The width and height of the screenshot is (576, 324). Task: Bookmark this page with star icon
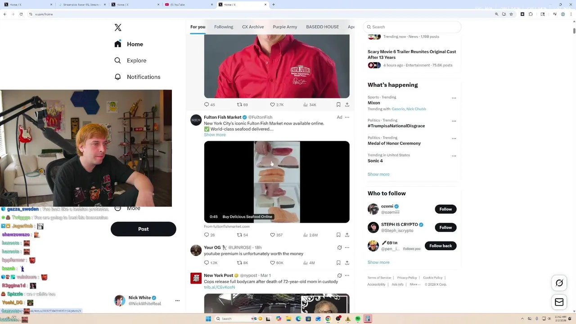pyautogui.click(x=511, y=14)
